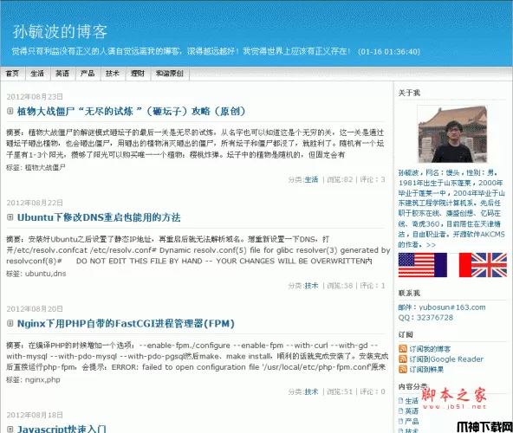Click the 订阅到鲜果 link
The image size is (513, 433).
[426, 370]
